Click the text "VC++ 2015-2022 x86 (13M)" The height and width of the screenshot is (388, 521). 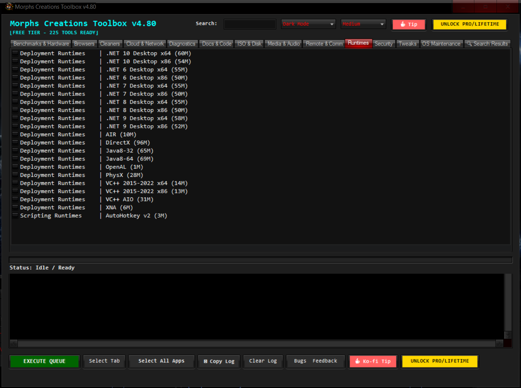pos(147,191)
